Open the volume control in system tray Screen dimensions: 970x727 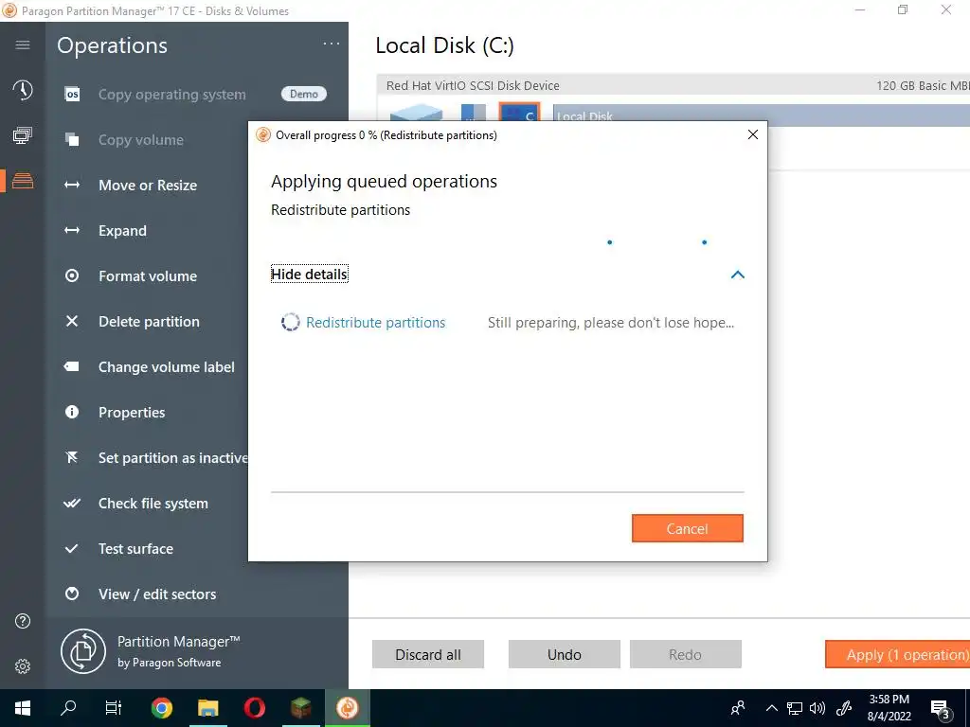[817, 708]
